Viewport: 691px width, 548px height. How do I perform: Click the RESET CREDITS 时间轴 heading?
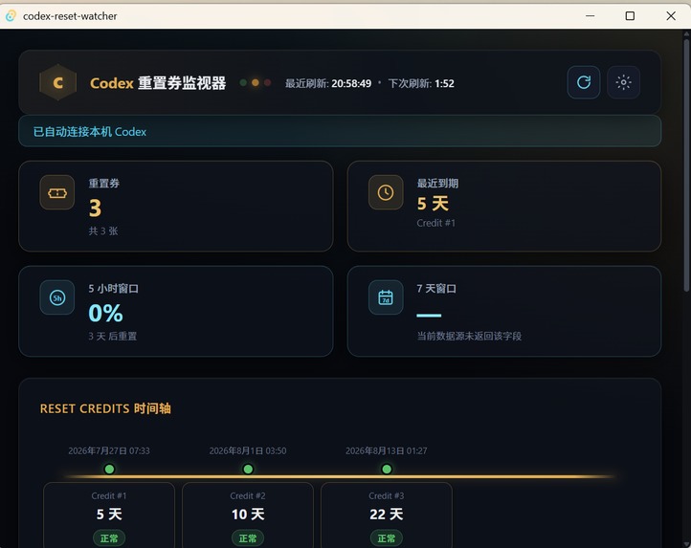tap(105, 408)
